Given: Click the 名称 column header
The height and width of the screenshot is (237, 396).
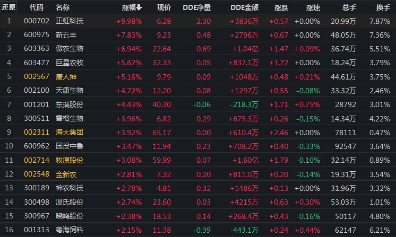Looking at the screenshot, I should (x=63, y=7).
